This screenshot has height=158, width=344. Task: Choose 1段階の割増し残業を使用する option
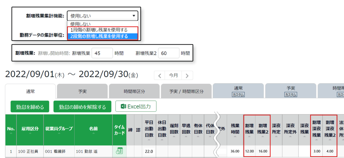pyautogui.click(x=99, y=30)
